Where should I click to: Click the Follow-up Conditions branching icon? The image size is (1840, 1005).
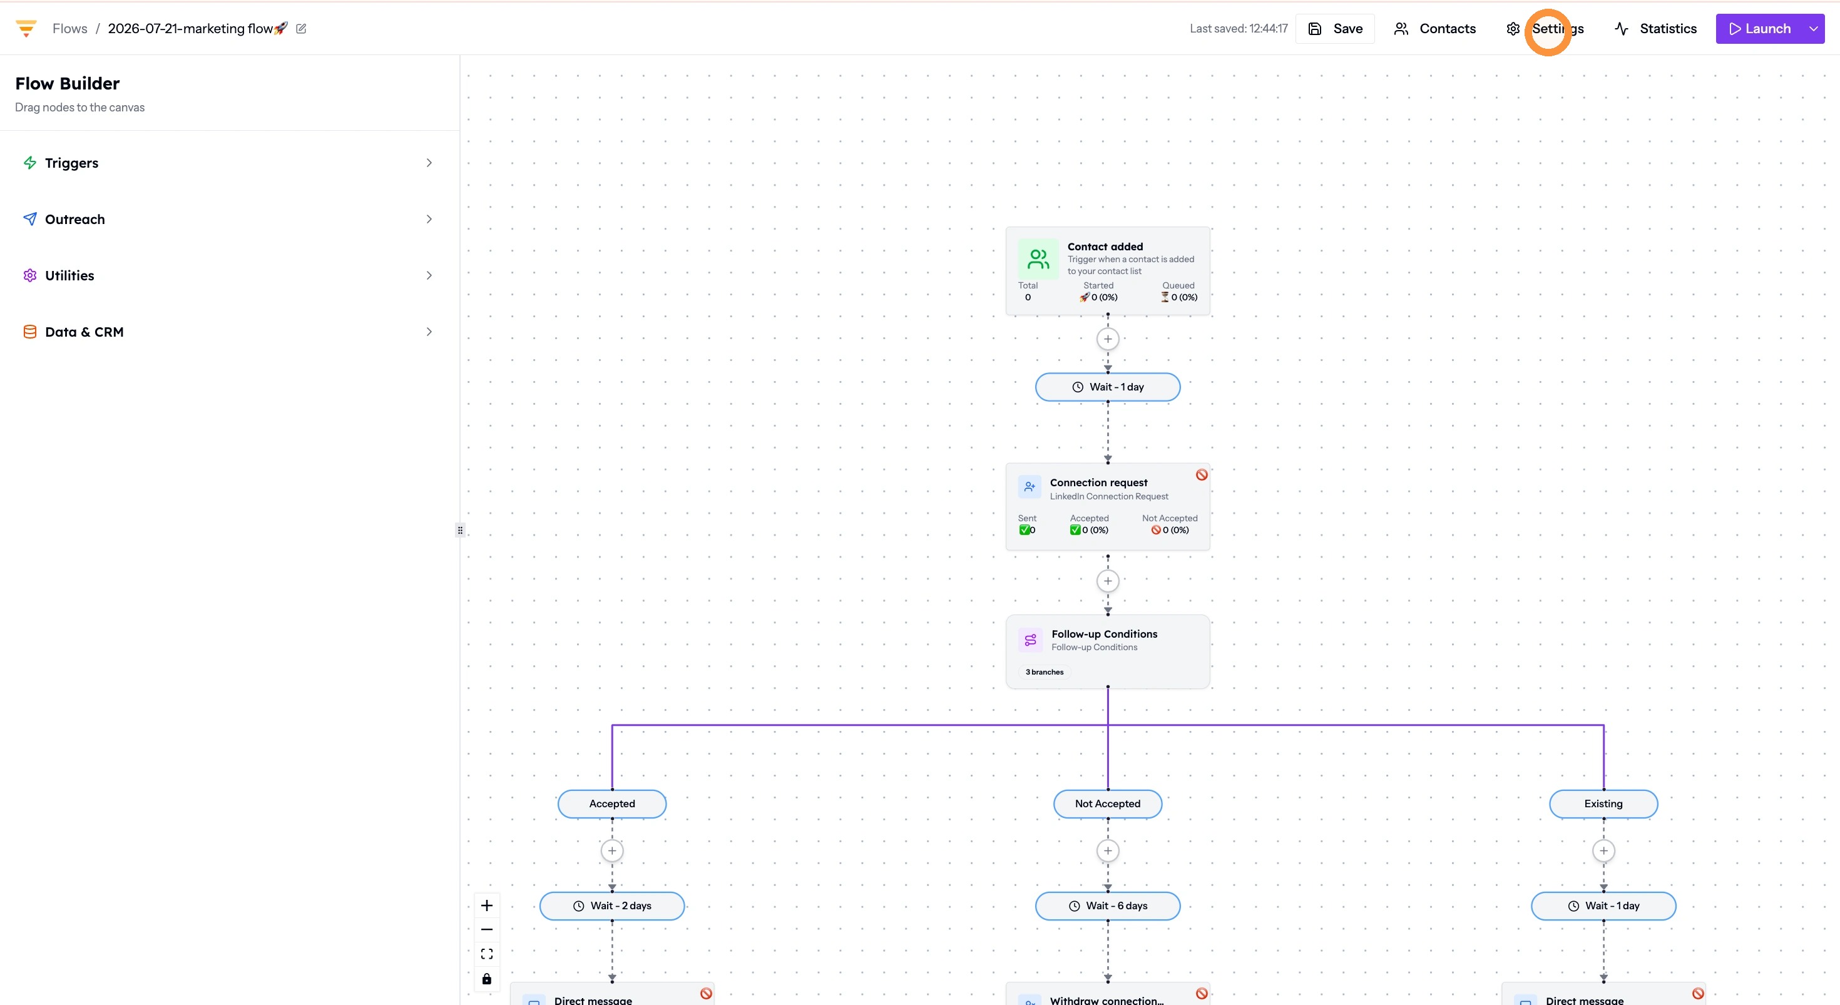pyautogui.click(x=1030, y=640)
